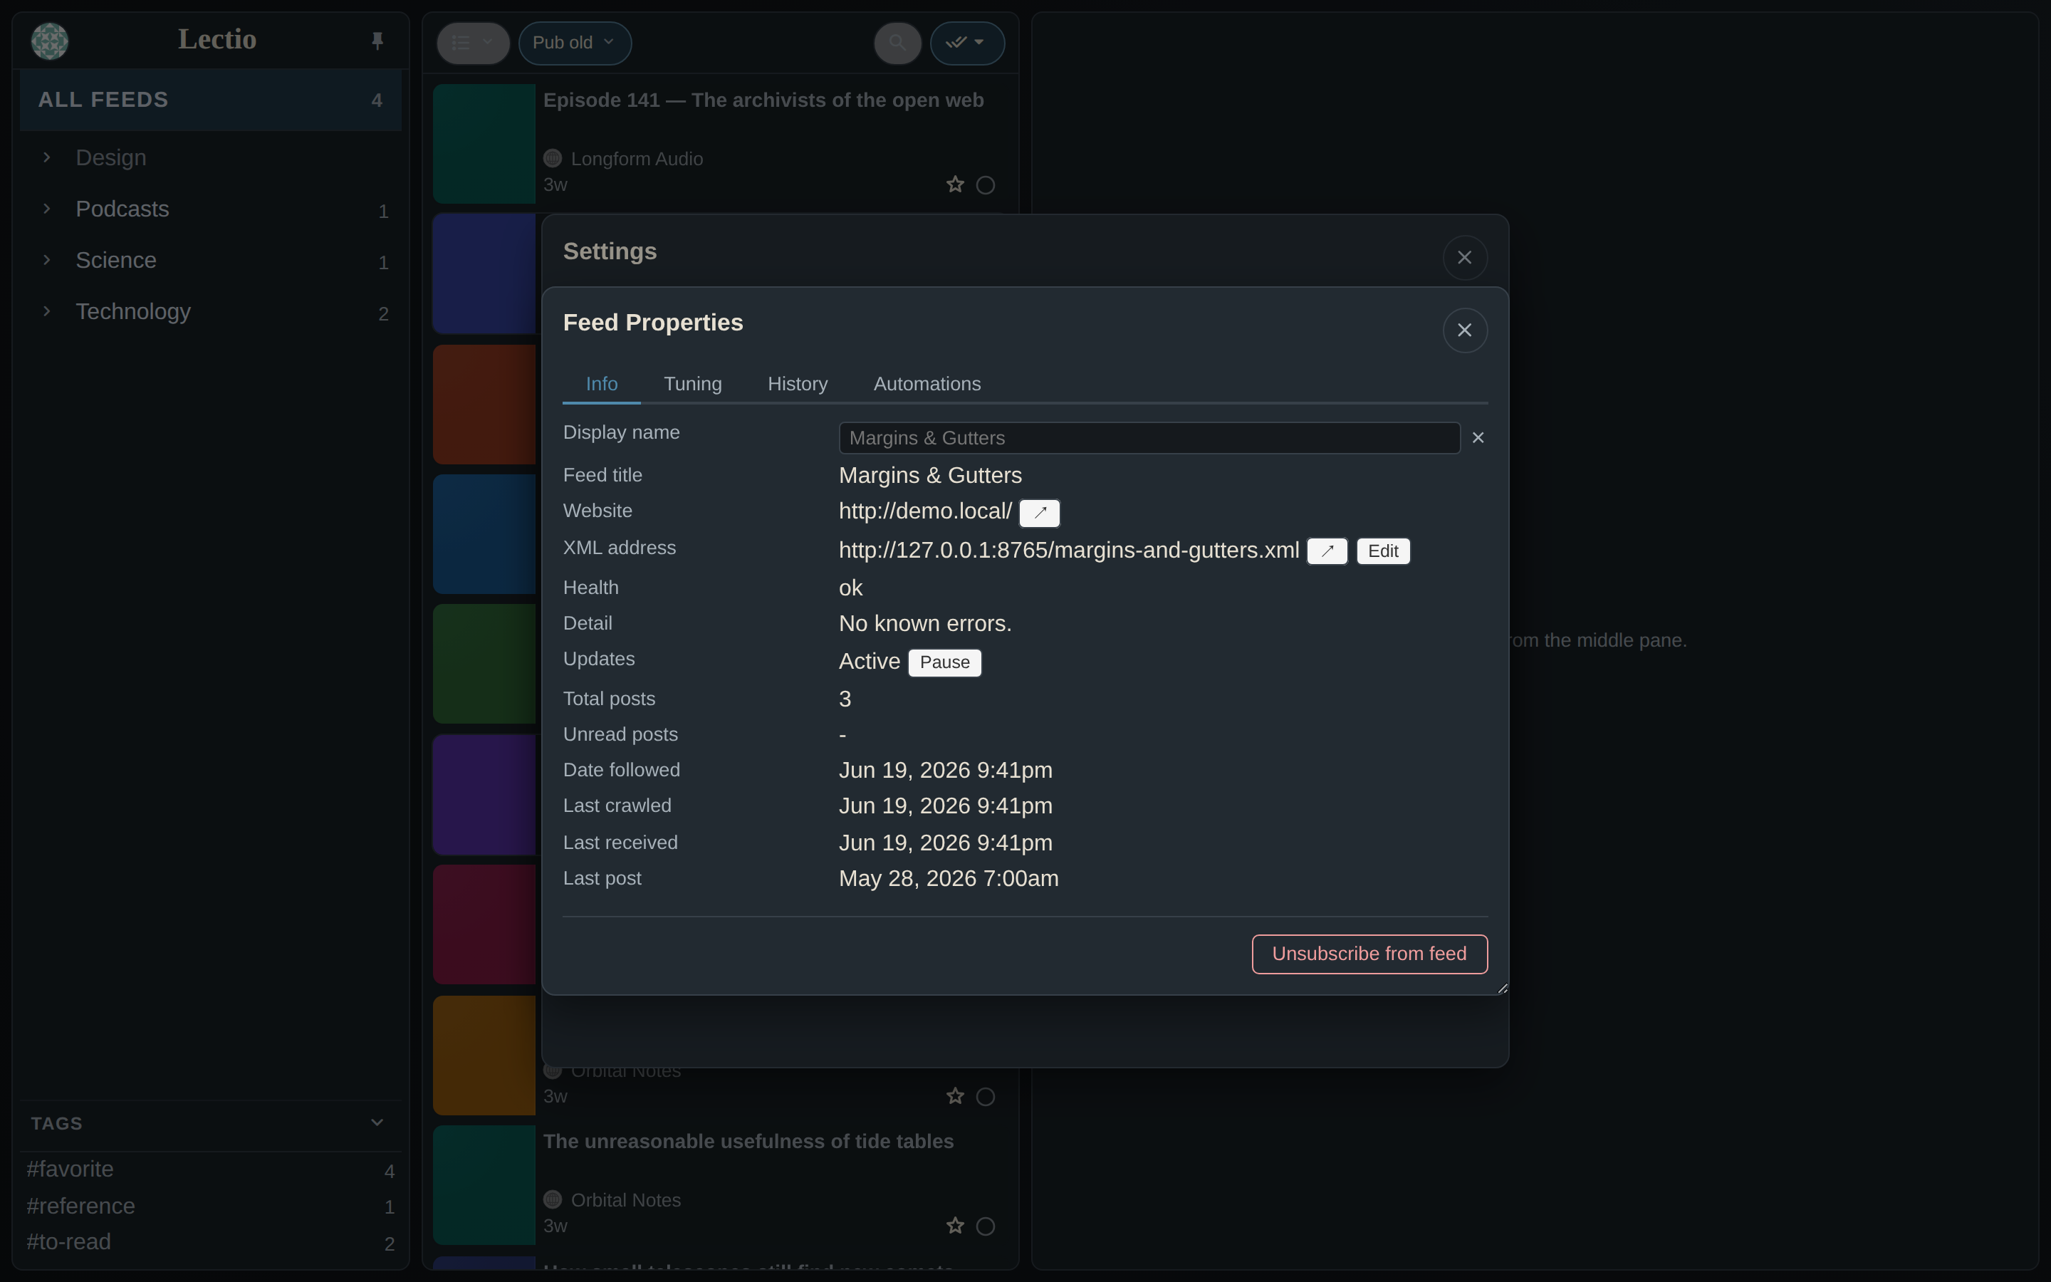Open the list view mode dropdown
Screen dimensions: 2051x1282
473,43
